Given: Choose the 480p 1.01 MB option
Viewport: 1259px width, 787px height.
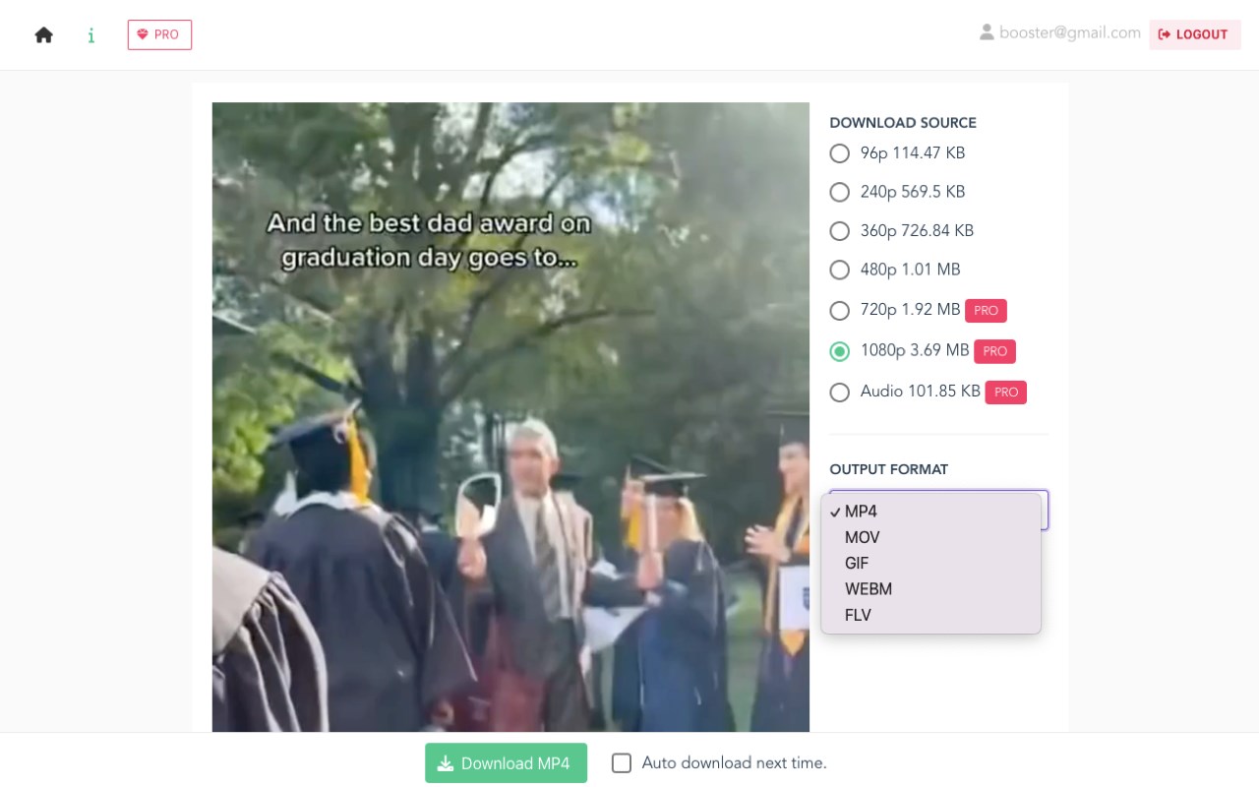Looking at the screenshot, I should click(x=839, y=270).
